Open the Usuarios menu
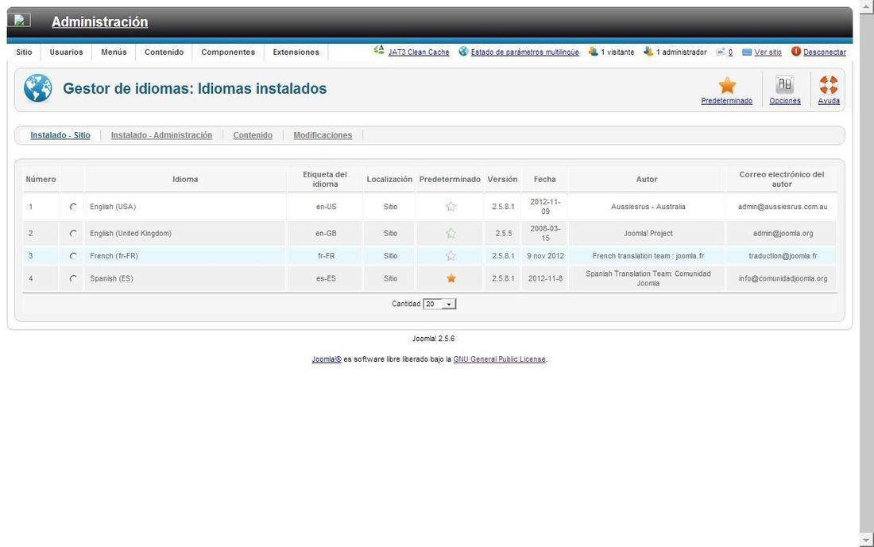Viewport: 874px width, 547px height. pos(66,52)
